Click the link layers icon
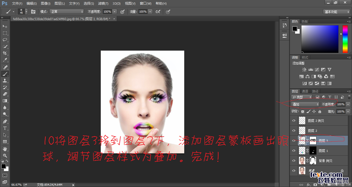The image size is (352, 187). coord(301,184)
